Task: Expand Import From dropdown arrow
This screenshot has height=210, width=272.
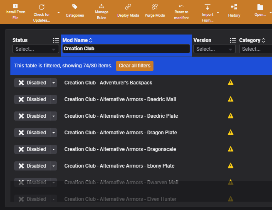Action: pos(218,12)
